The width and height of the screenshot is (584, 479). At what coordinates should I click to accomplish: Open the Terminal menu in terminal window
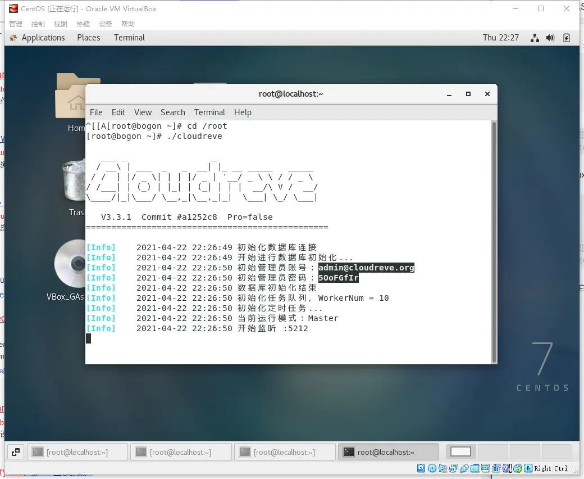tap(209, 112)
